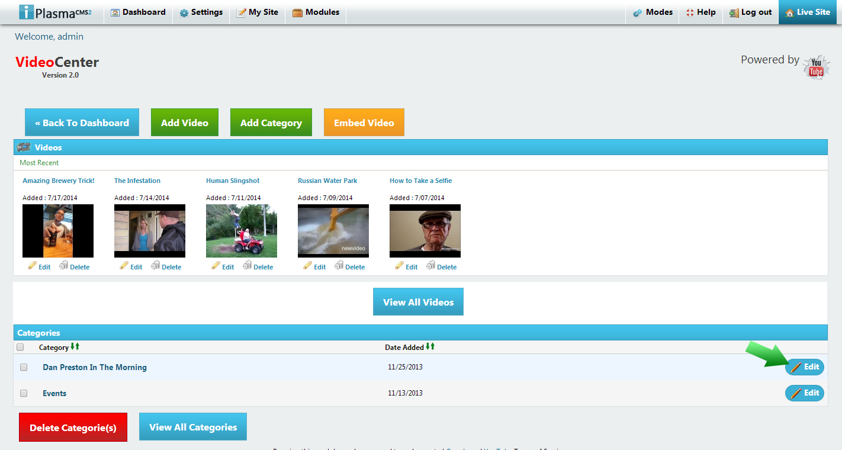842x450 pixels.
Task: Click the iPlasma CMS logo
Action: click(56, 12)
